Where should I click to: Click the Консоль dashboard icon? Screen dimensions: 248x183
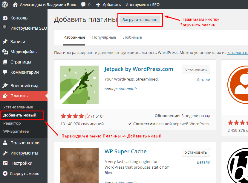tap(5, 18)
